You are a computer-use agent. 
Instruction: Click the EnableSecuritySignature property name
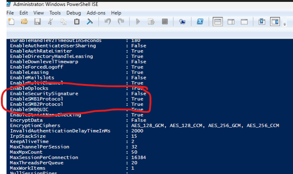44,94
